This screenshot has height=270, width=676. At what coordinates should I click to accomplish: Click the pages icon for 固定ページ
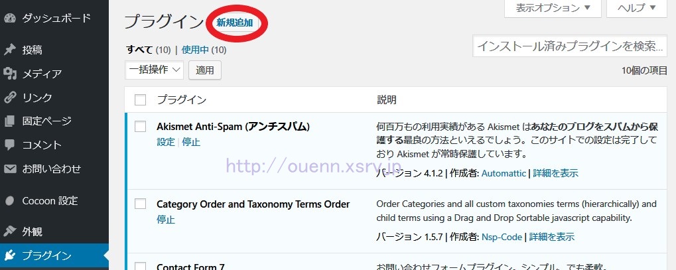[10, 121]
